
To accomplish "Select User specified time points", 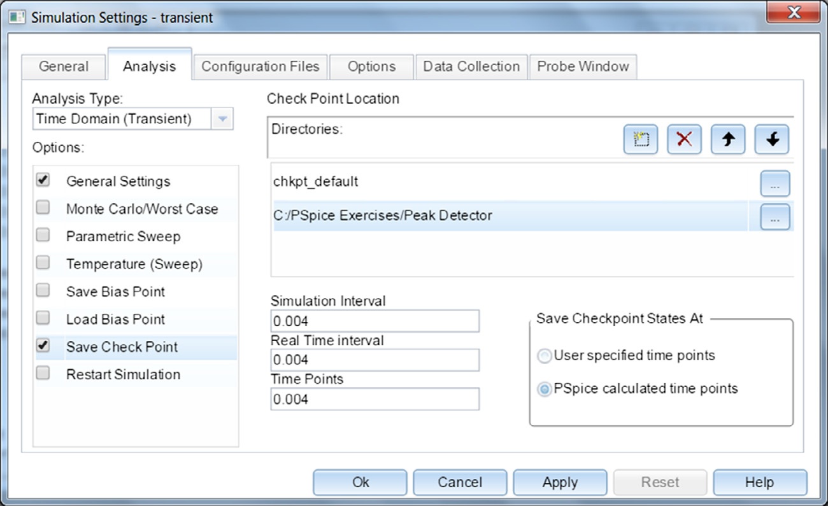I will click(545, 356).
